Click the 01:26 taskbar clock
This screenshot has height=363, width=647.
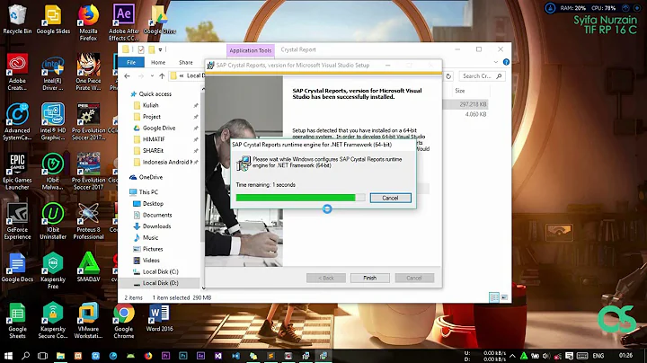tap(625, 355)
